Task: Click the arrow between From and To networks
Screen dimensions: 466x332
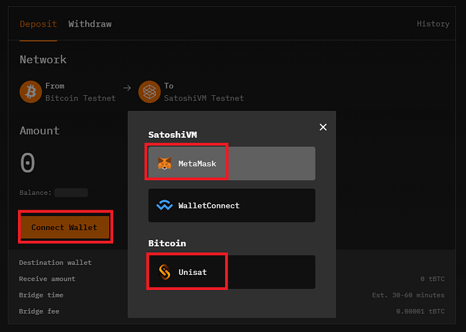Action: (127, 88)
